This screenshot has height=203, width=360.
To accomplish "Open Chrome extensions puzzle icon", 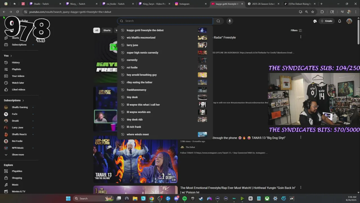I will [322, 12].
